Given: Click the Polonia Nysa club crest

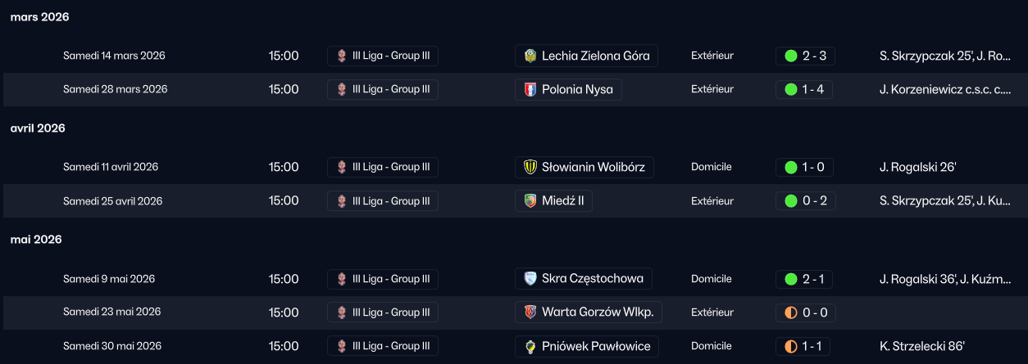Looking at the screenshot, I should tap(530, 89).
